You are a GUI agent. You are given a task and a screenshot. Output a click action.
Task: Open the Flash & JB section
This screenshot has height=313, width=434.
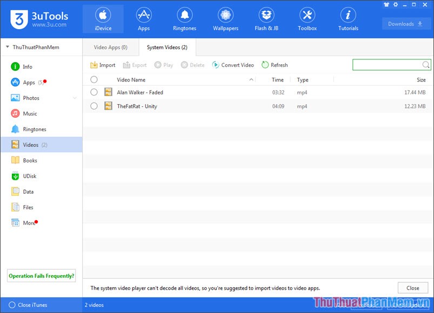point(266,19)
